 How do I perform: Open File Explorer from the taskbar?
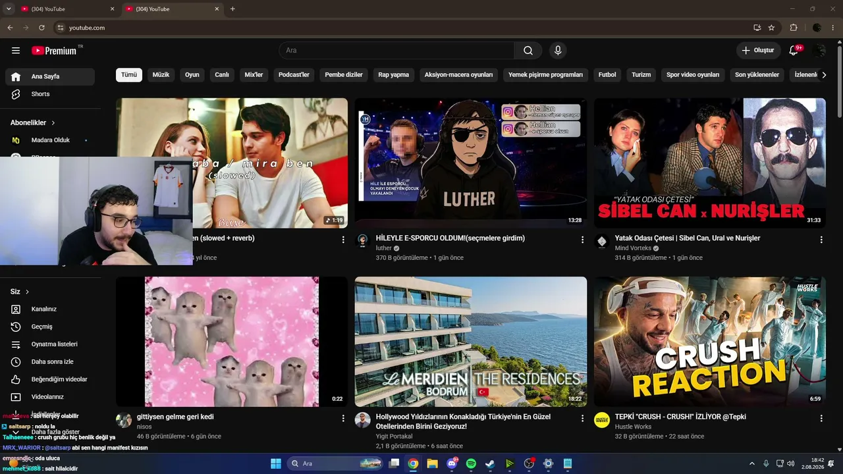click(x=433, y=463)
